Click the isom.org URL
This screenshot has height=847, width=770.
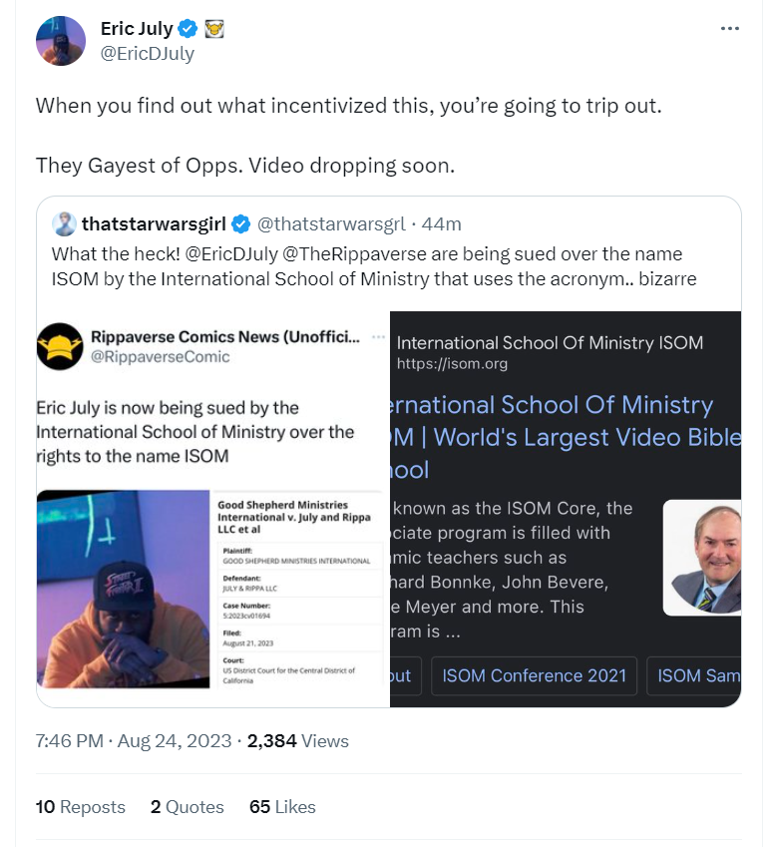click(x=452, y=364)
